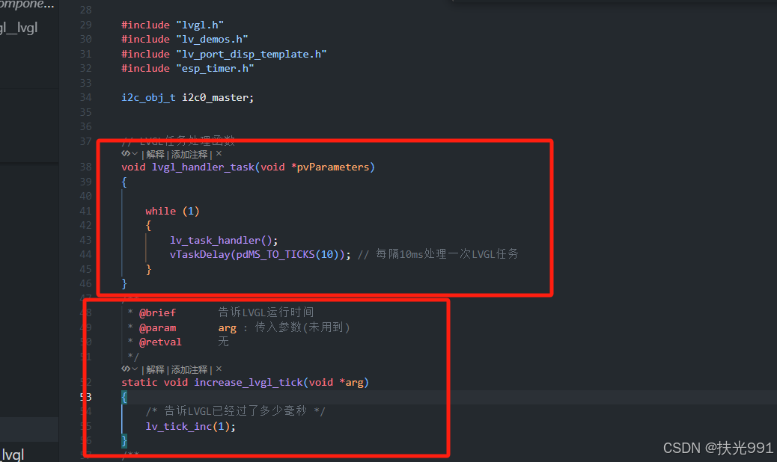Select the compone... tab at top left
777x462 pixels.
25,5
